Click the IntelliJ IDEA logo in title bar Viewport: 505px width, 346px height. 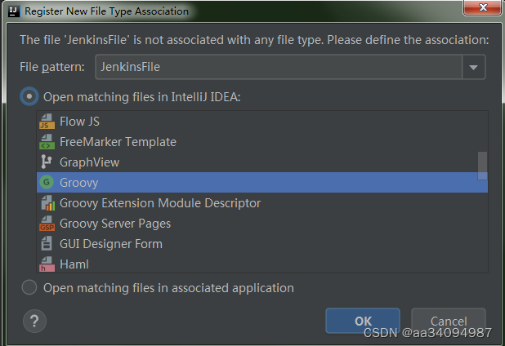[14, 11]
